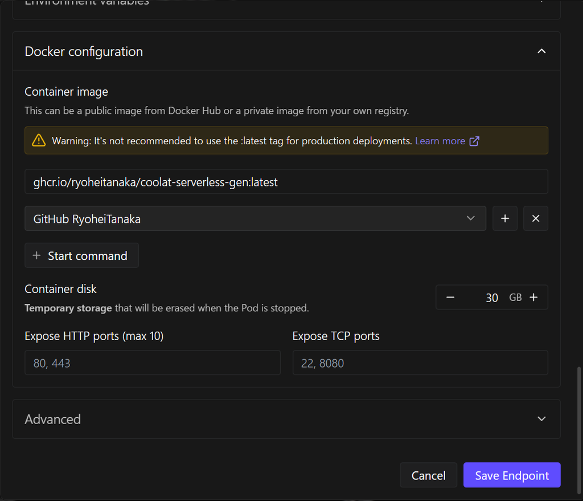Viewport: 583px width, 501px height.
Task: Click the 'Expose TCP ports' label
Action: [x=336, y=336]
